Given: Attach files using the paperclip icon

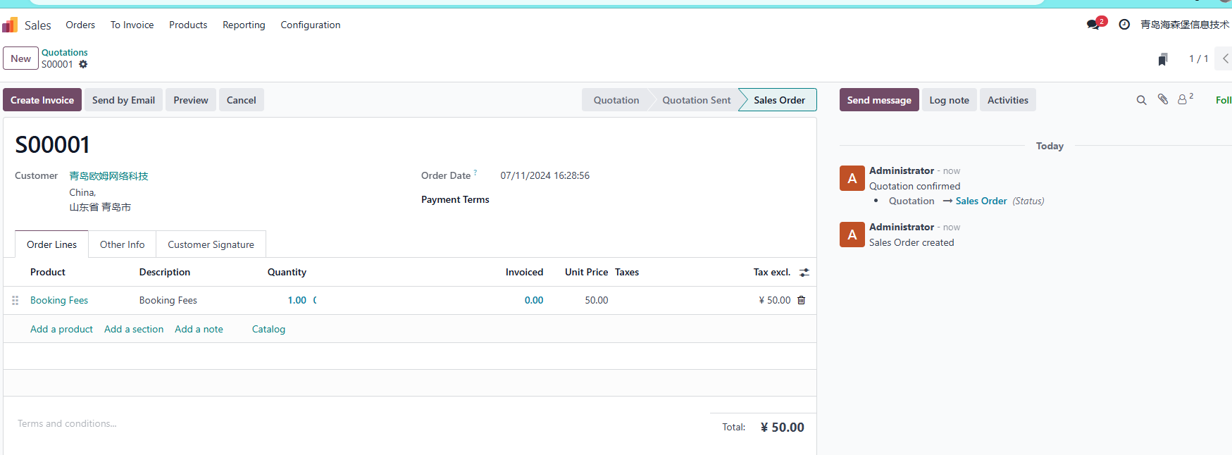Looking at the screenshot, I should point(1163,99).
